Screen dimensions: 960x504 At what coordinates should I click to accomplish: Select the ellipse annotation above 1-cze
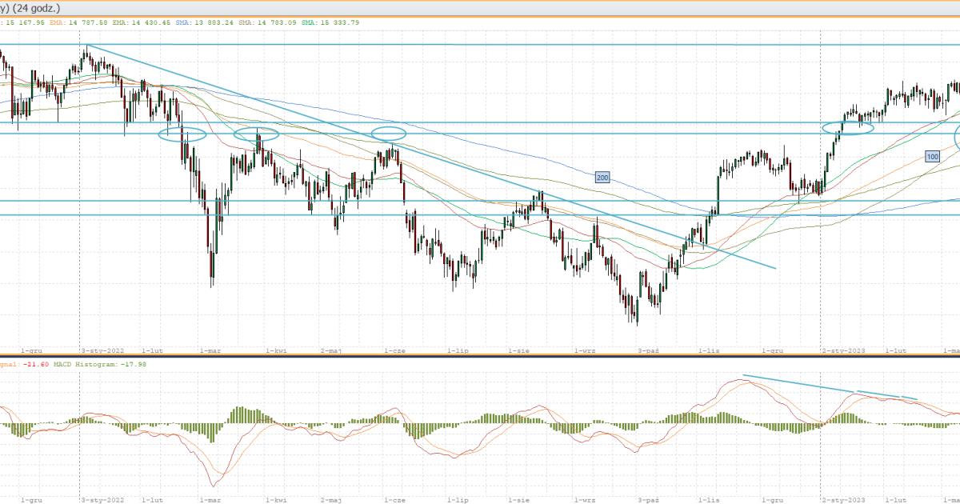[x=390, y=133]
